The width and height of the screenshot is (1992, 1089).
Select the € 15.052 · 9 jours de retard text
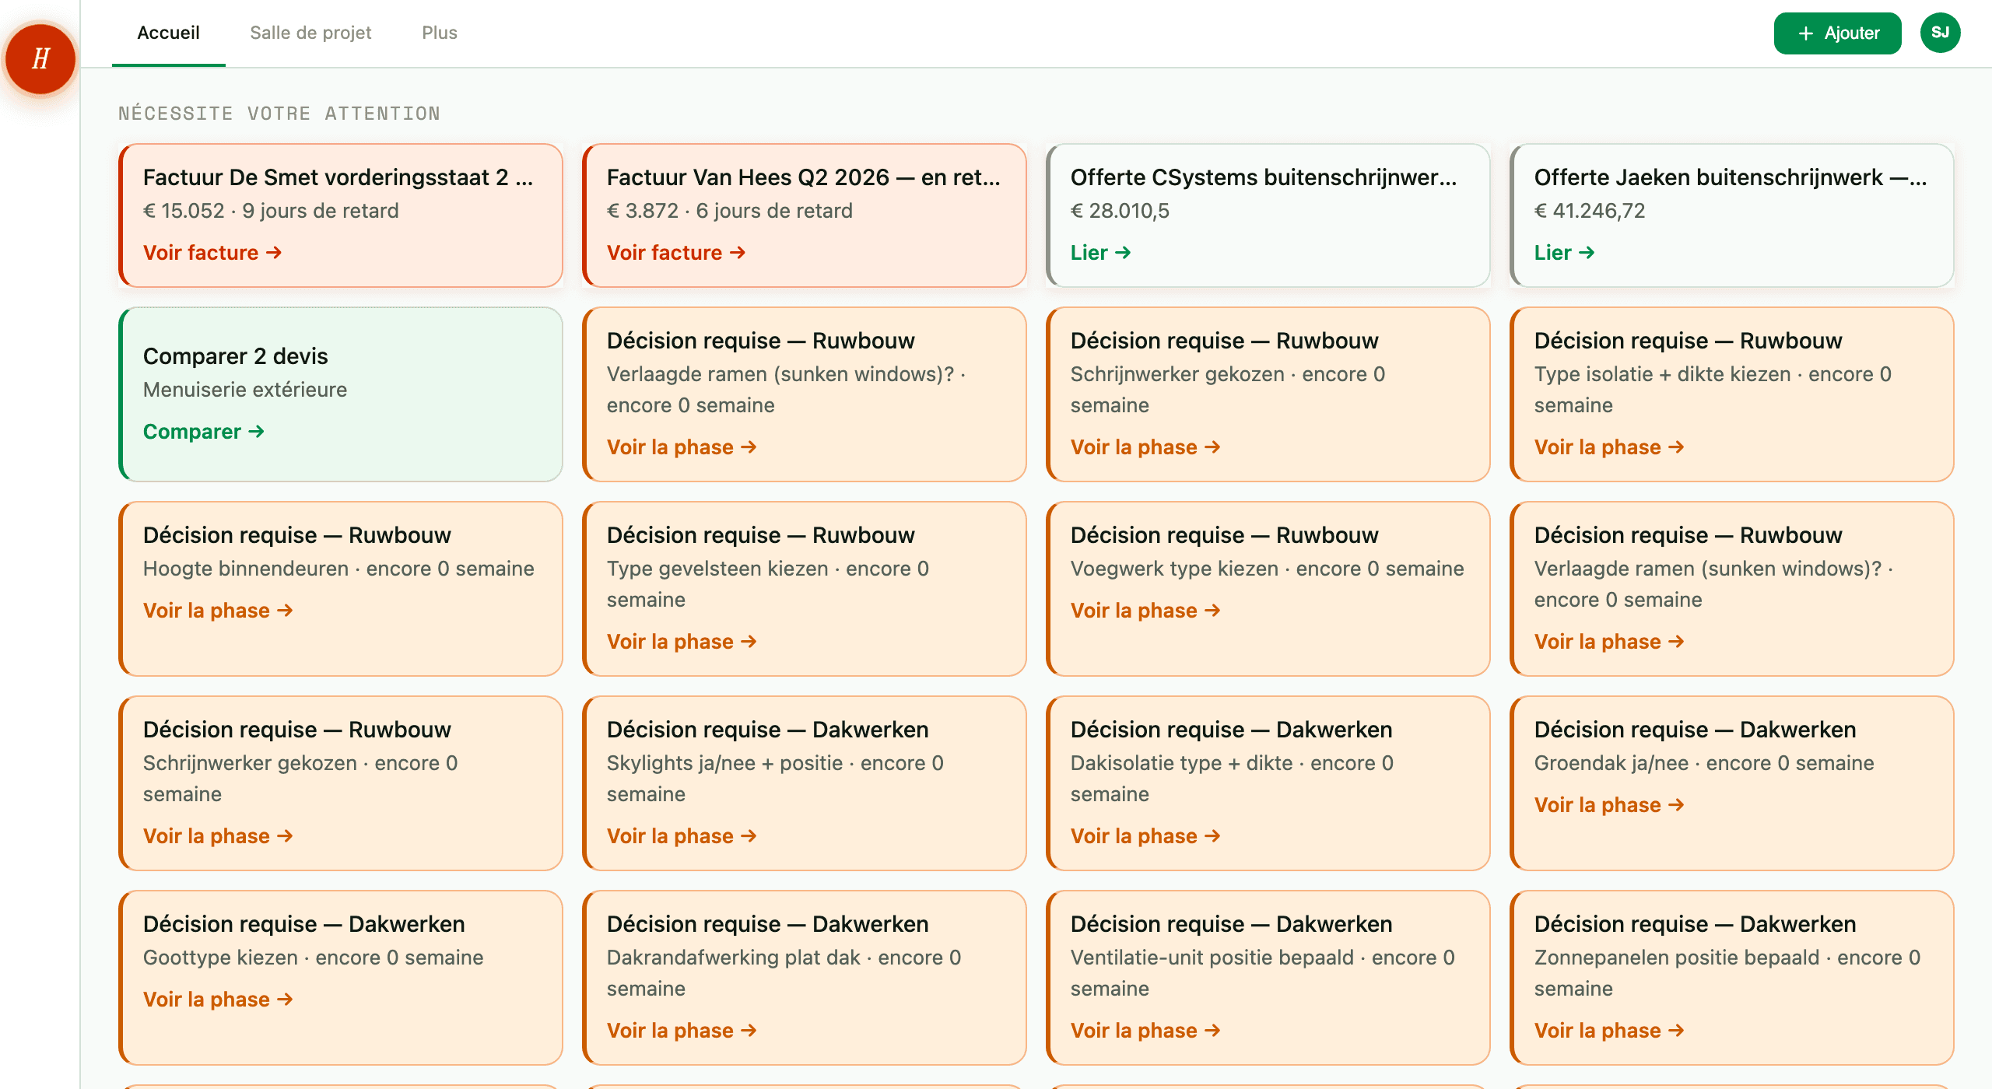click(271, 211)
